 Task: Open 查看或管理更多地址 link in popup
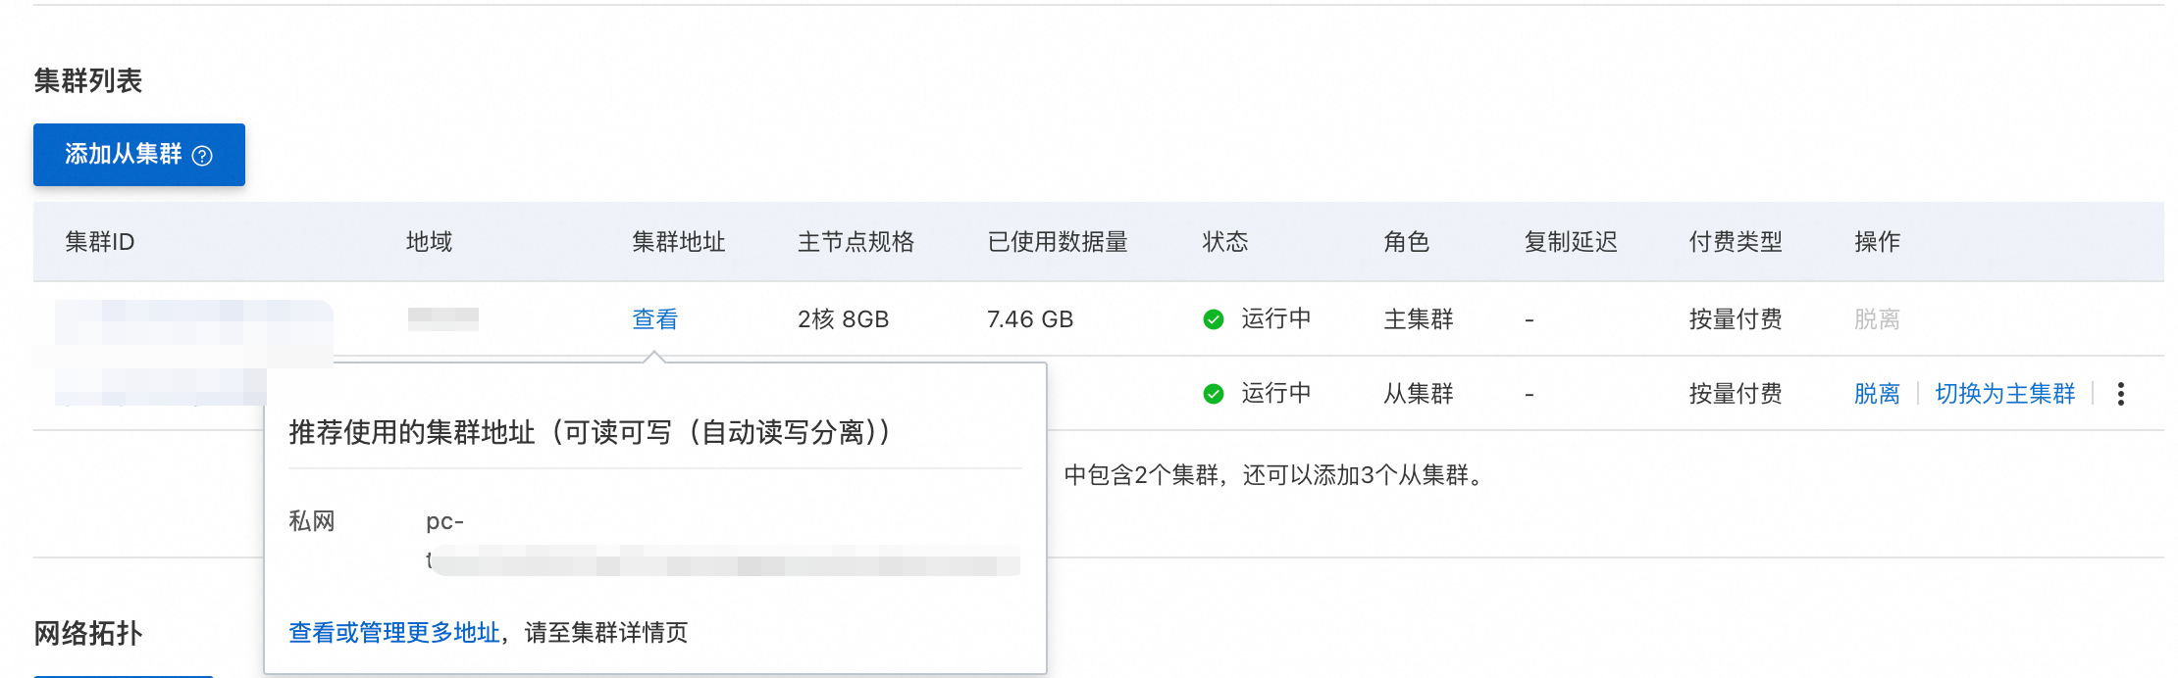[x=394, y=633]
